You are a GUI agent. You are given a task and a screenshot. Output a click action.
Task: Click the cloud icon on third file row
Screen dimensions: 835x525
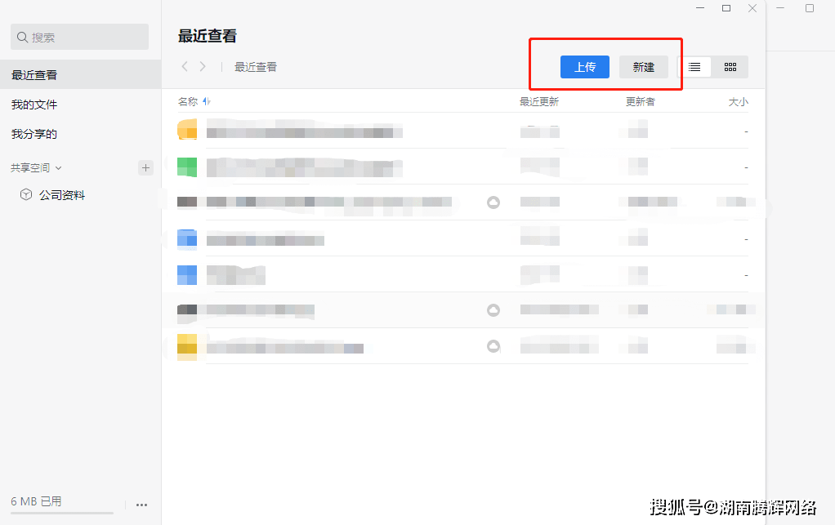(x=493, y=202)
